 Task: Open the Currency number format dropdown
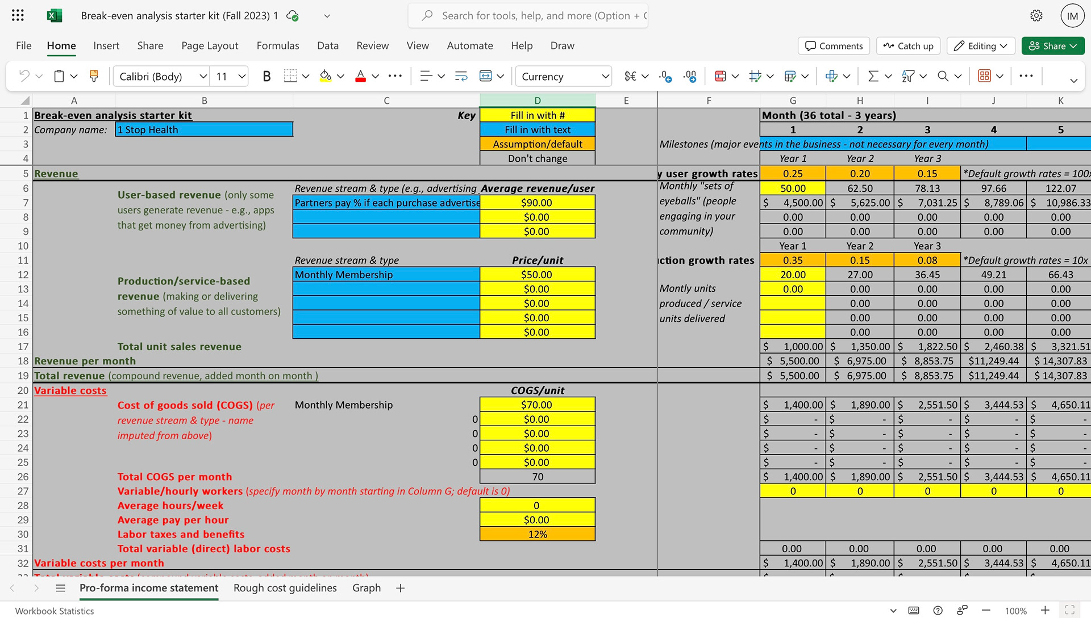605,76
